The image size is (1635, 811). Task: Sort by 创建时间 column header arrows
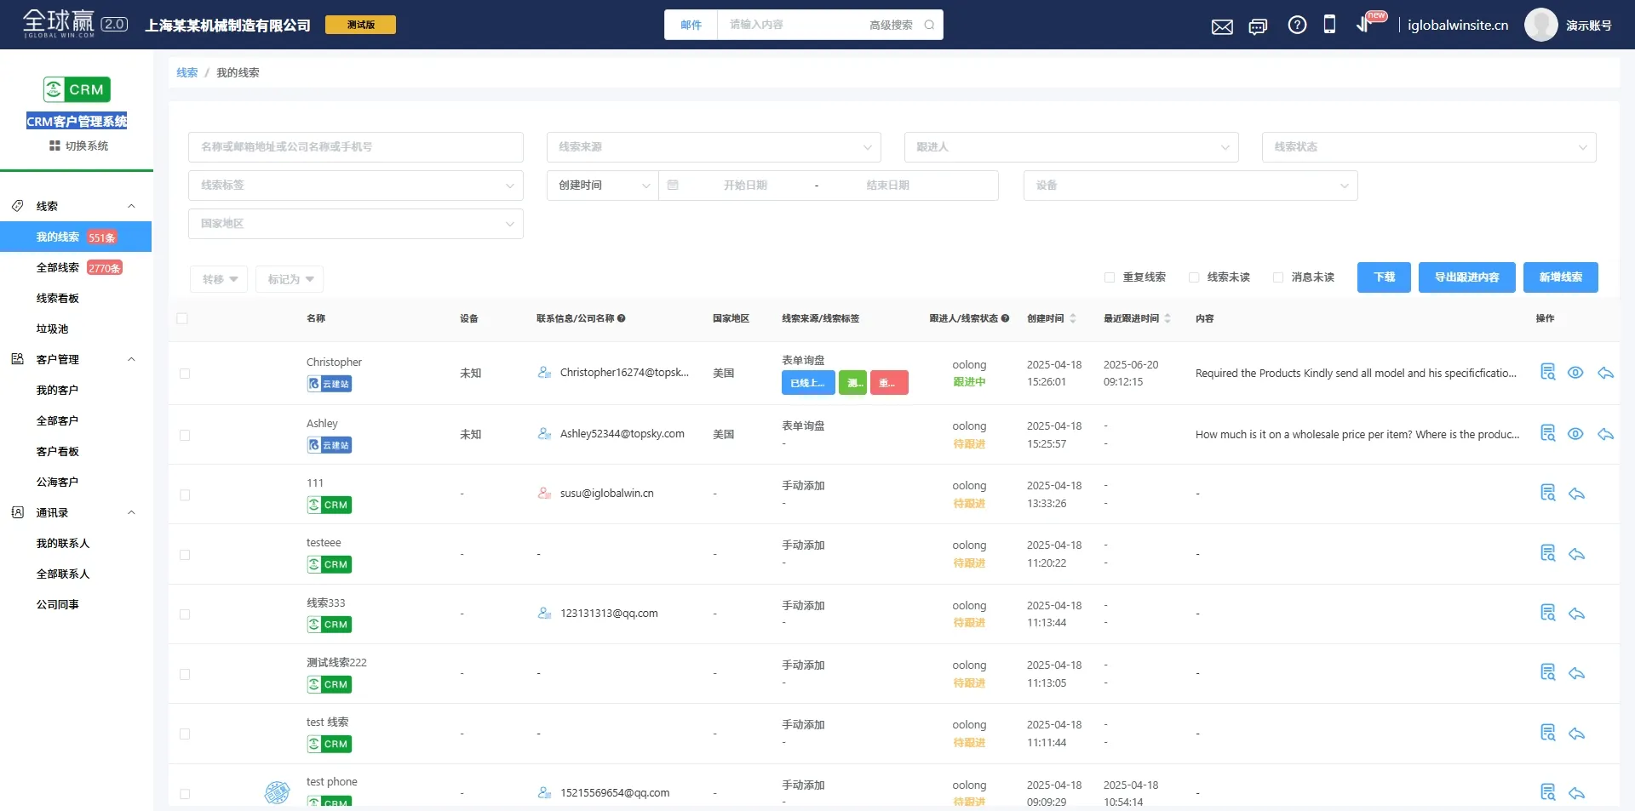[x=1073, y=318]
